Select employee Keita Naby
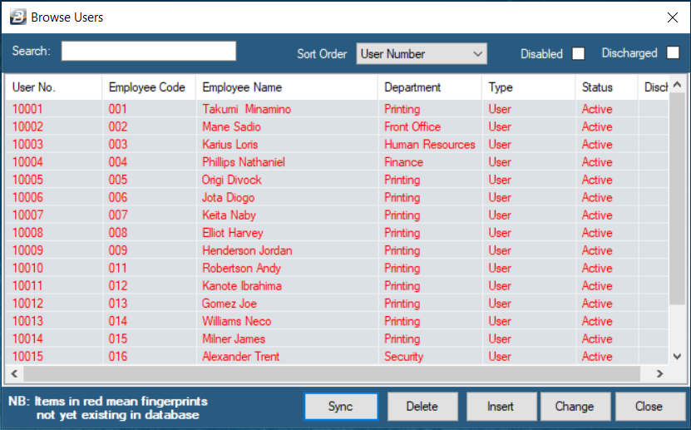The height and width of the screenshot is (430, 691). (230, 215)
